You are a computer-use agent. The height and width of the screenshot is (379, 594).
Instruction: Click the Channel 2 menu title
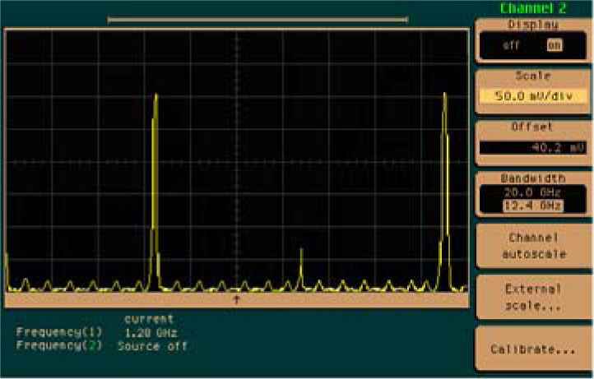click(x=534, y=8)
